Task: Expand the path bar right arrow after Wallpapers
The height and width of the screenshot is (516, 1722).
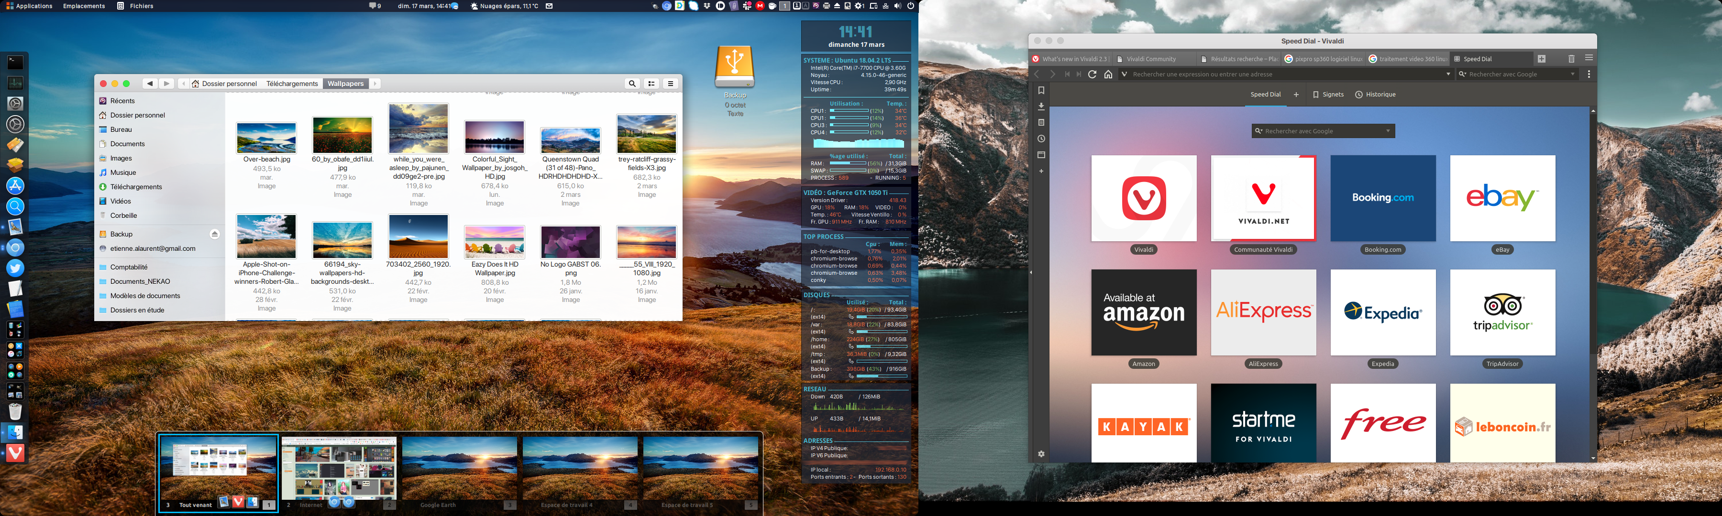Action: point(375,84)
